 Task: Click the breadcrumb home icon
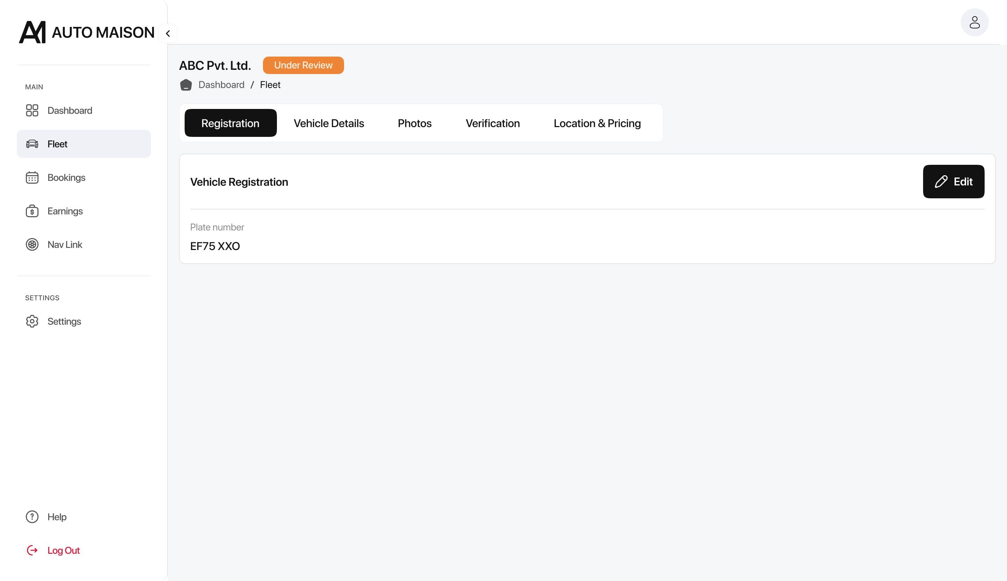click(186, 85)
